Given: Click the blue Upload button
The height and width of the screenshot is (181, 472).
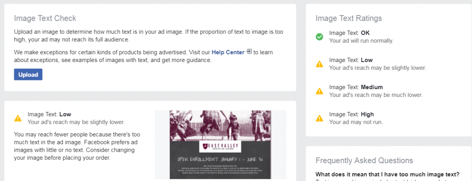Looking at the screenshot, I should pos(28,74).
